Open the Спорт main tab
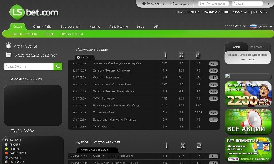The height and width of the screenshot is (164, 274). pyautogui.click(x=17, y=26)
